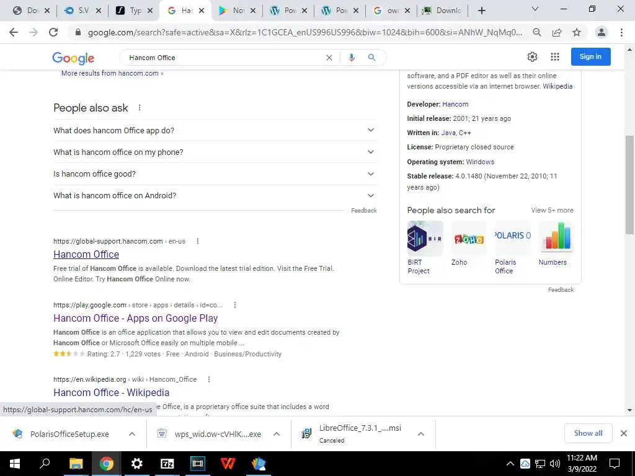Submit search with blue magnifier icon

point(371,58)
